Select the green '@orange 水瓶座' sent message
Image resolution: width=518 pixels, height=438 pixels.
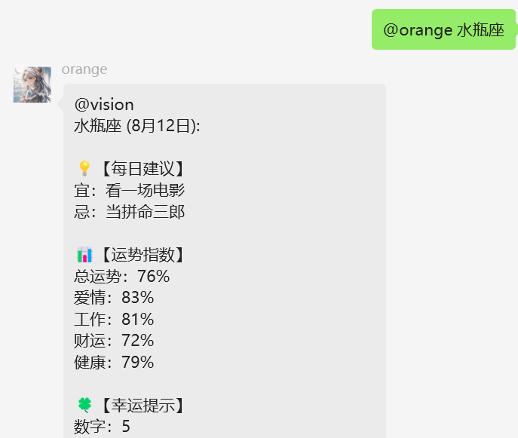pyautogui.click(x=443, y=29)
